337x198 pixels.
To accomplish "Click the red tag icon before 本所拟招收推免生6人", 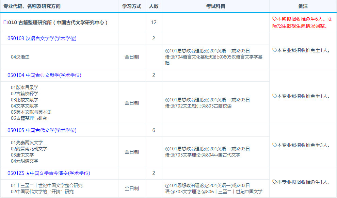I will click(x=275, y=19).
